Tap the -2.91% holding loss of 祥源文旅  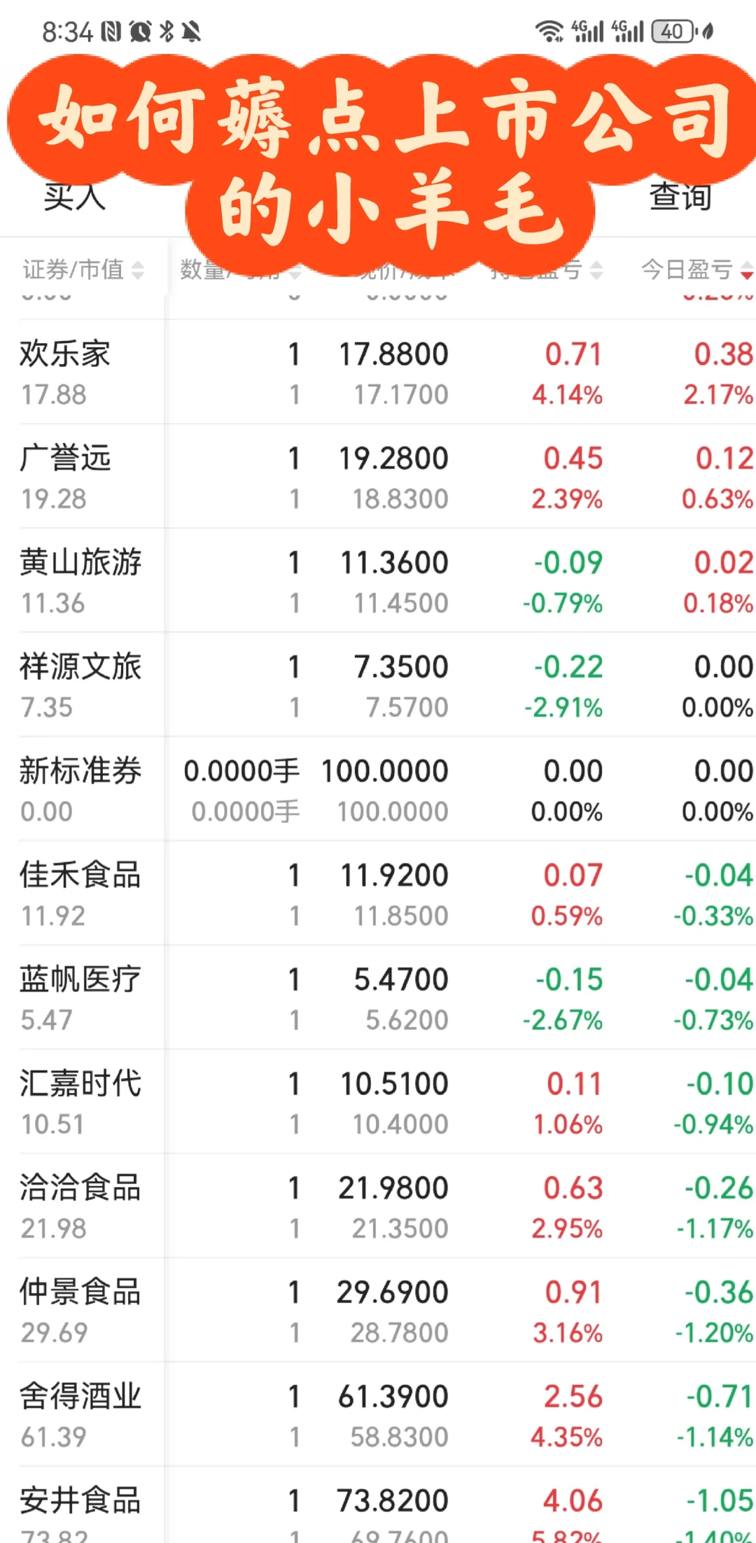(563, 708)
